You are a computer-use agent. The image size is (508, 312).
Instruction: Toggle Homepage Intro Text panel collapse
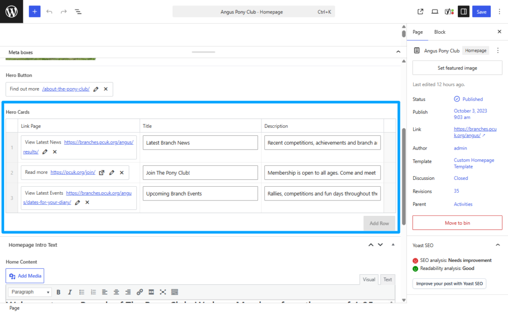393,245
